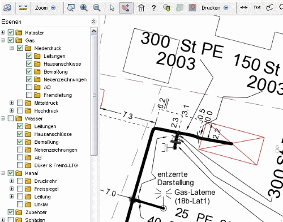Click the Unklar folder icon
The width and height of the screenshot is (283, 222).
pyautogui.click(x=28, y=204)
